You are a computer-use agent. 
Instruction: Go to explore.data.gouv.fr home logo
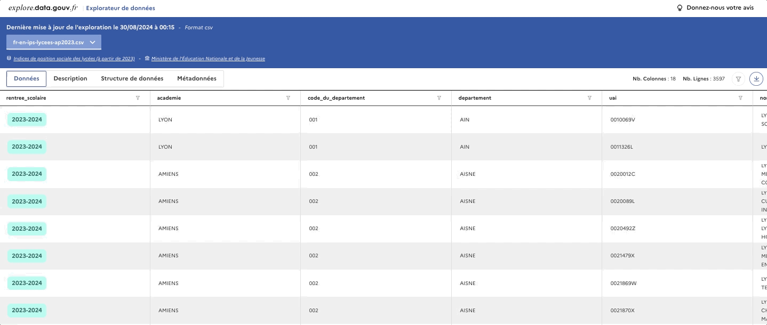coord(43,8)
